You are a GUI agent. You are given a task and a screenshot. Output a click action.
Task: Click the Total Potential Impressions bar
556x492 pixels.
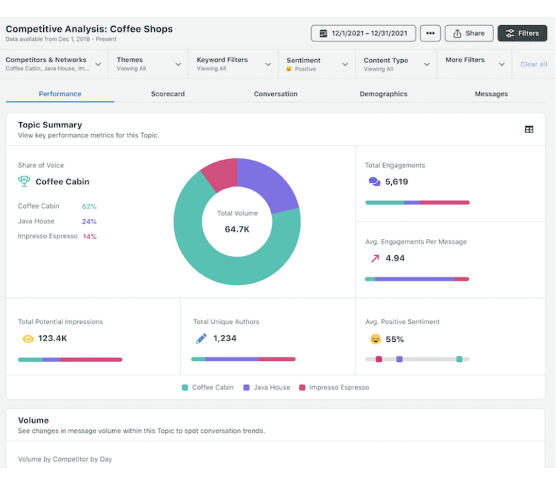click(x=70, y=360)
